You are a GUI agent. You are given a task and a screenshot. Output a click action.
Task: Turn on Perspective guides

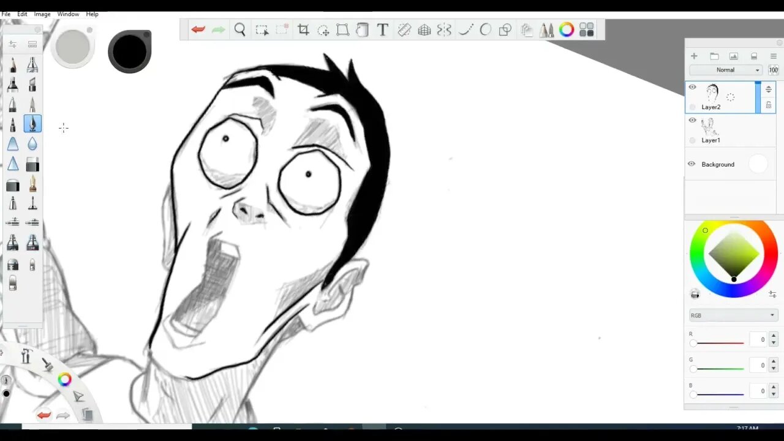(x=424, y=29)
